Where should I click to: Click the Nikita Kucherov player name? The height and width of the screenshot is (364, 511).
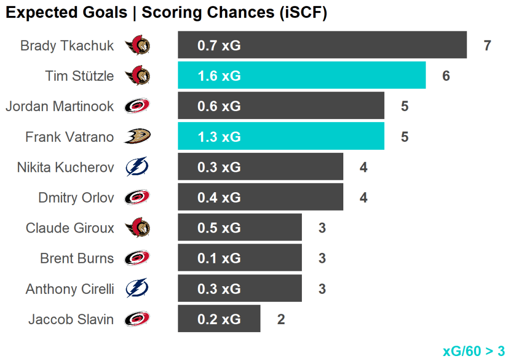tap(65, 167)
